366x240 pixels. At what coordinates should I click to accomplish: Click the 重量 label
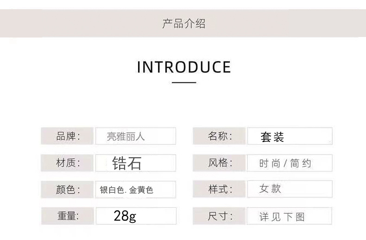(68, 216)
